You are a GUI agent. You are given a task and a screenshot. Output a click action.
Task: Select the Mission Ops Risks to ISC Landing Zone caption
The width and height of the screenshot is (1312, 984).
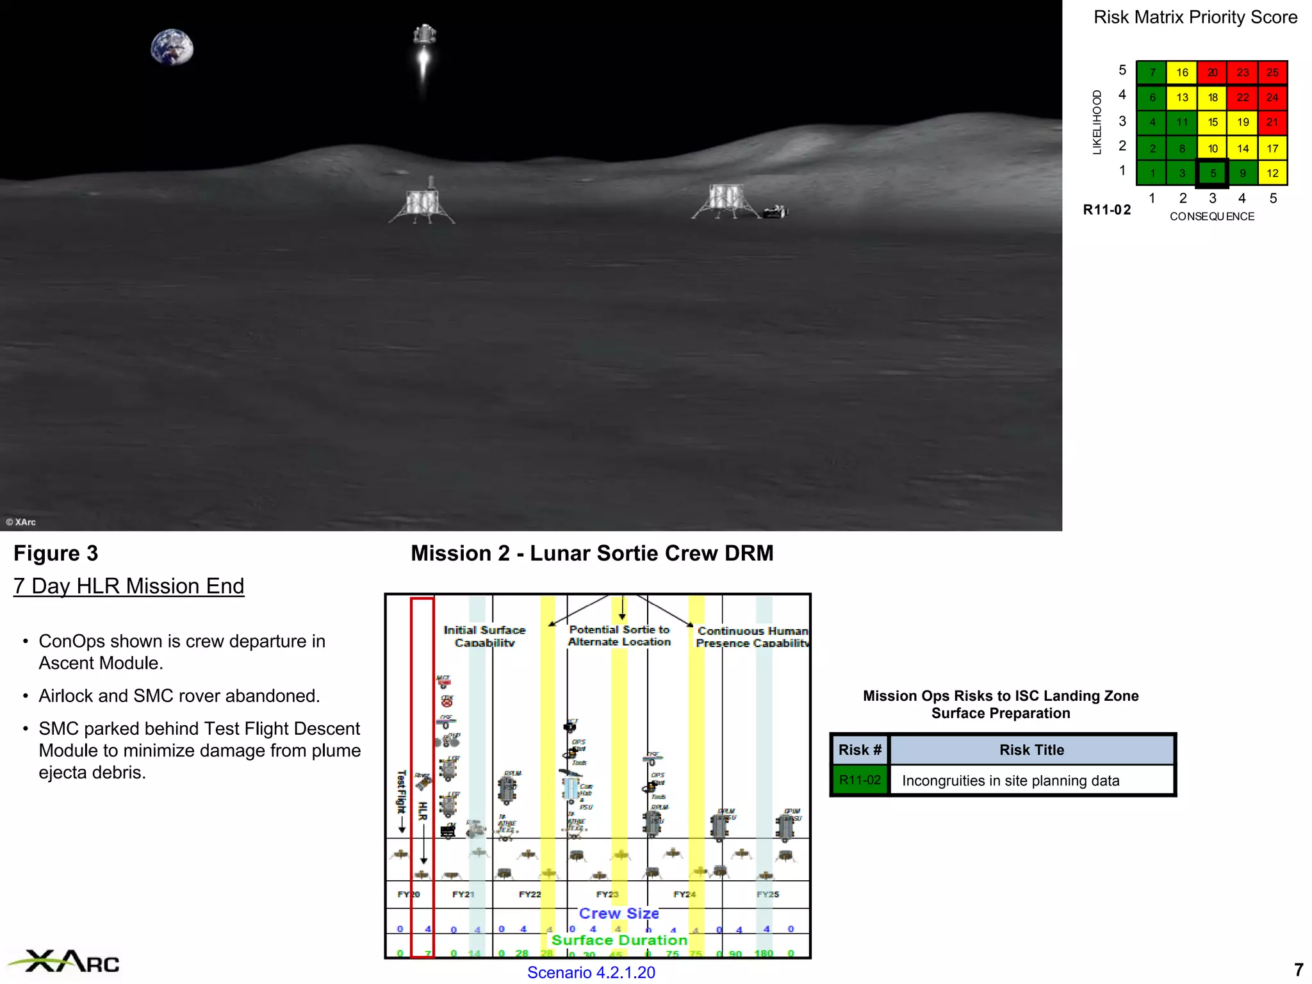(x=1000, y=705)
